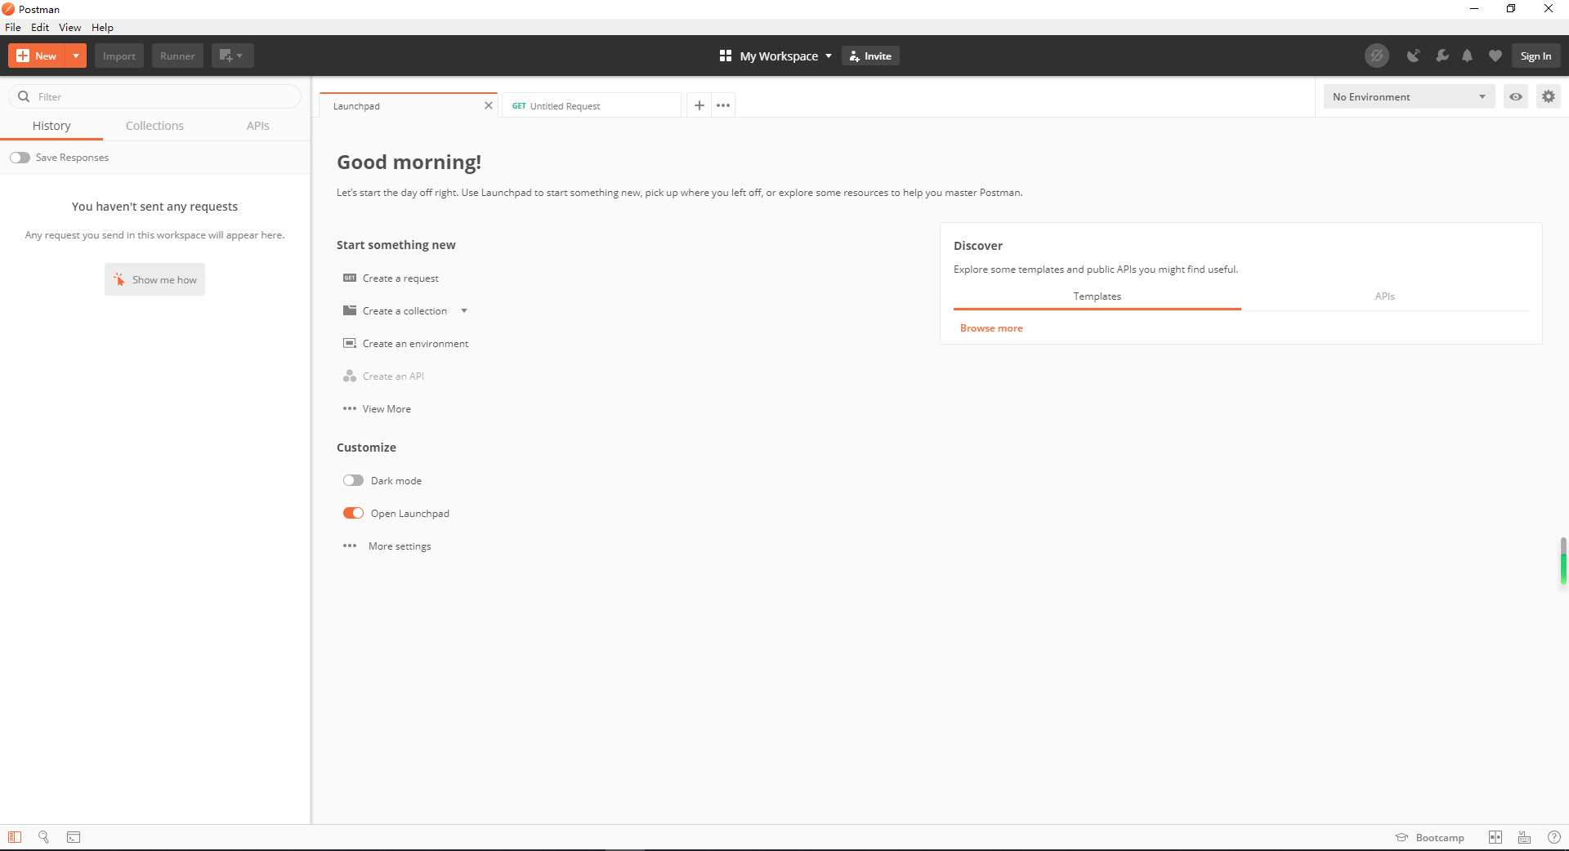Click the View More ellipsis icon
This screenshot has height=851, width=1569.
pyautogui.click(x=350, y=408)
